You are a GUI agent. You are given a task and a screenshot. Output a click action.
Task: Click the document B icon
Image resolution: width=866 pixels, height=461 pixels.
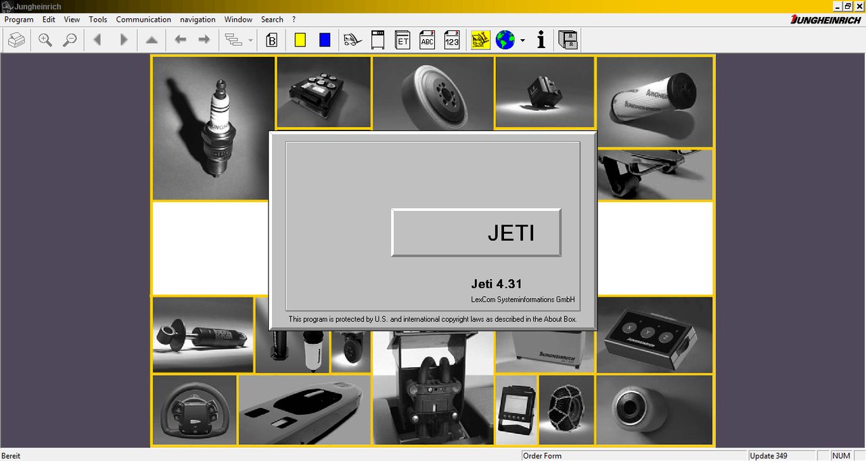click(272, 40)
